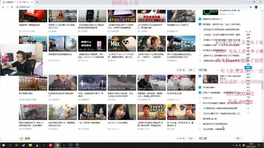Viewport: 264px width, 148px height.
Task: Close the bilibili browser tab
Action: (x=32, y=2)
